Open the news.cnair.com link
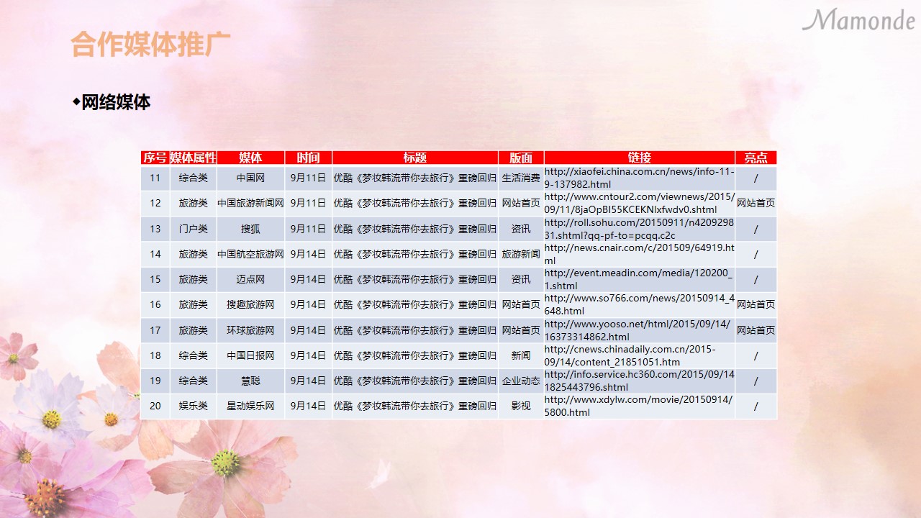This screenshot has width=921, height=518. pos(639,254)
